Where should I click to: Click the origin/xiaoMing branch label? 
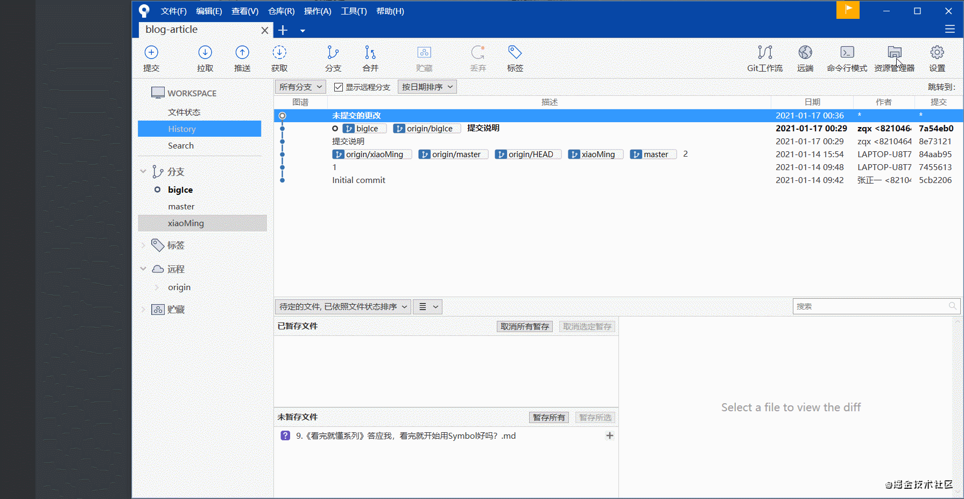click(x=372, y=154)
